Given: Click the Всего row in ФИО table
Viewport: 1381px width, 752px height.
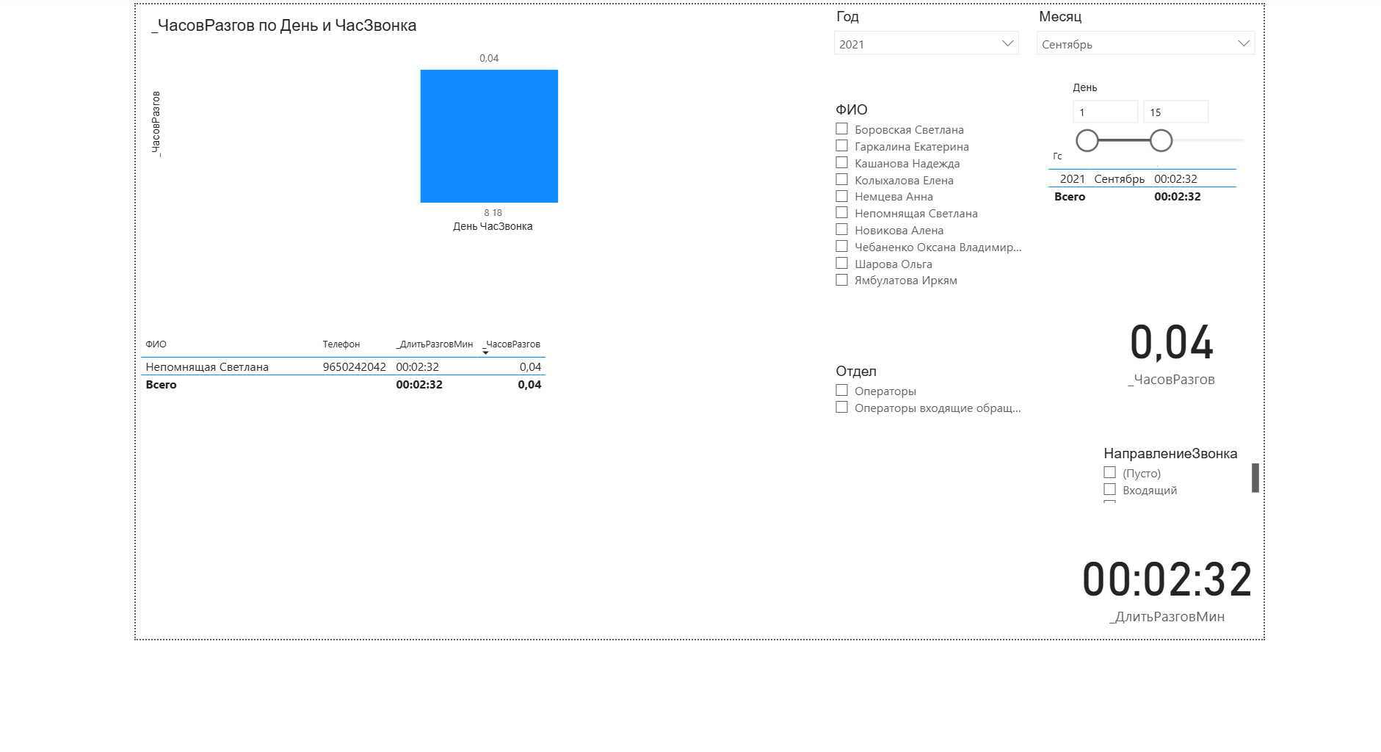Looking at the screenshot, I should click(x=343, y=384).
